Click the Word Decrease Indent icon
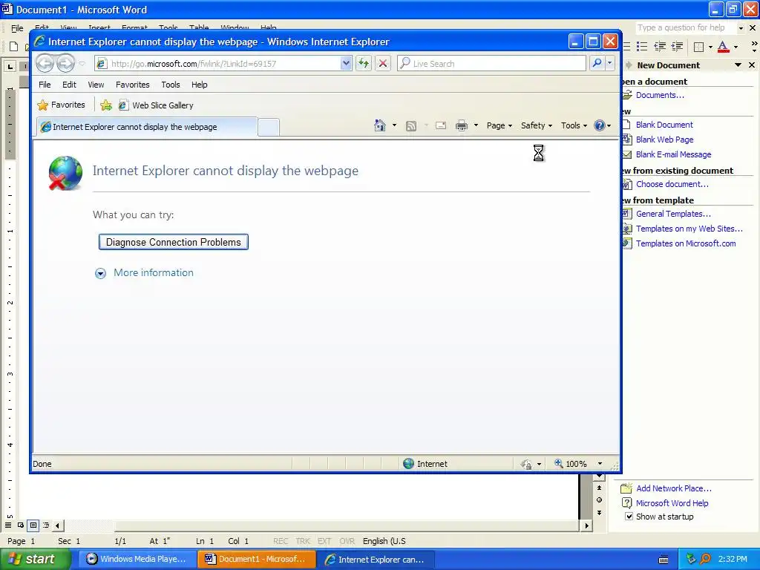 tap(660, 47)
